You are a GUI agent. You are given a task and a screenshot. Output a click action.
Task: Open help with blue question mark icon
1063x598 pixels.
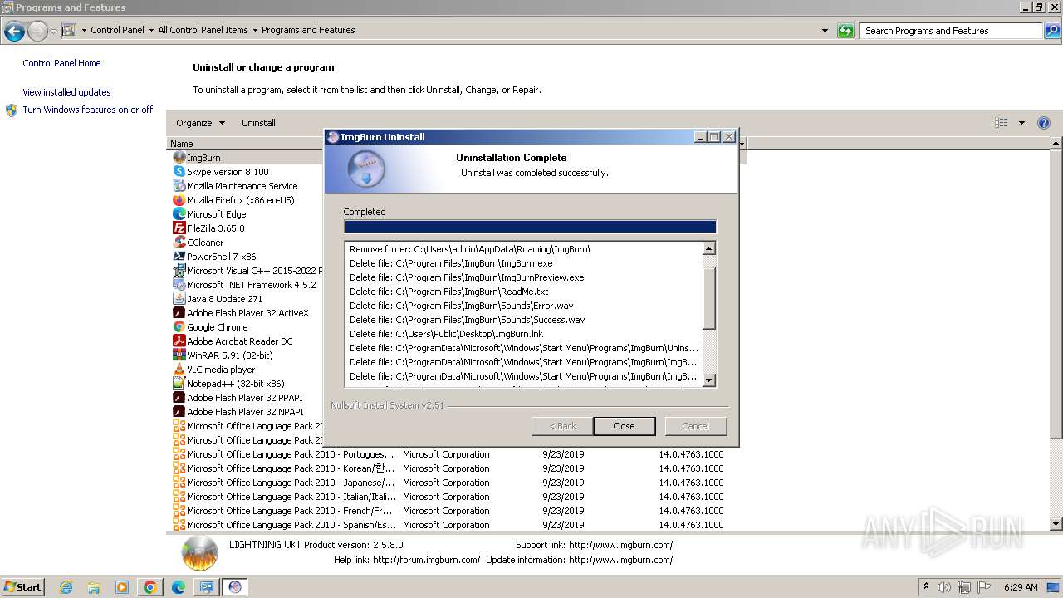1044,123
